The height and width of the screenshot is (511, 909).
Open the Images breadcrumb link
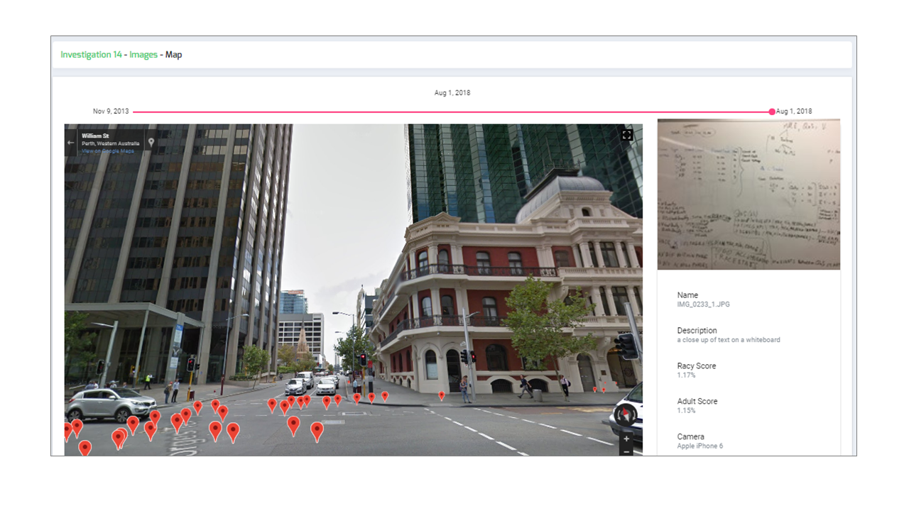pos(143,55)
